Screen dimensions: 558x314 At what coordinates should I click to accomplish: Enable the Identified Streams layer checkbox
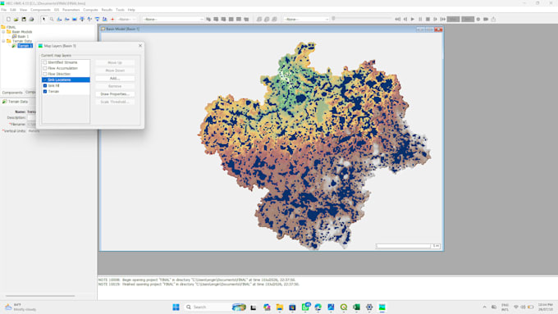coord(45,62)
